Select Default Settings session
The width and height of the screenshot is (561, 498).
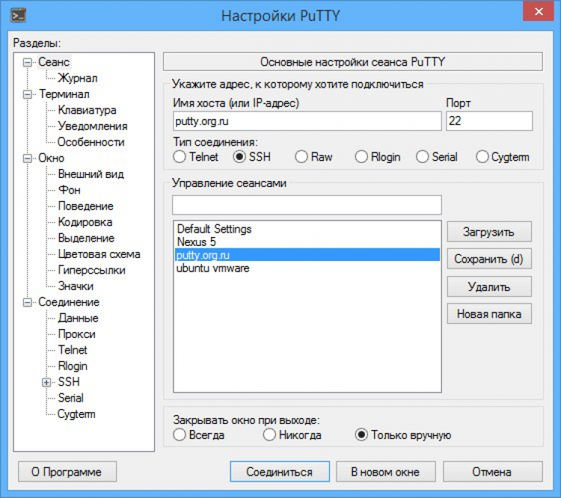307,229
